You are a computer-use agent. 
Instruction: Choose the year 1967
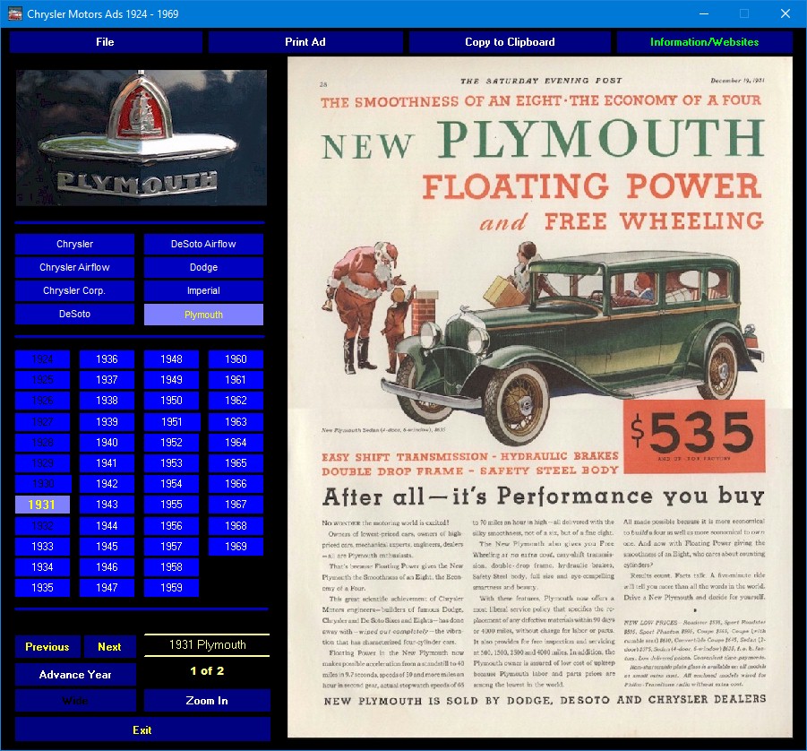coord(236,505)
